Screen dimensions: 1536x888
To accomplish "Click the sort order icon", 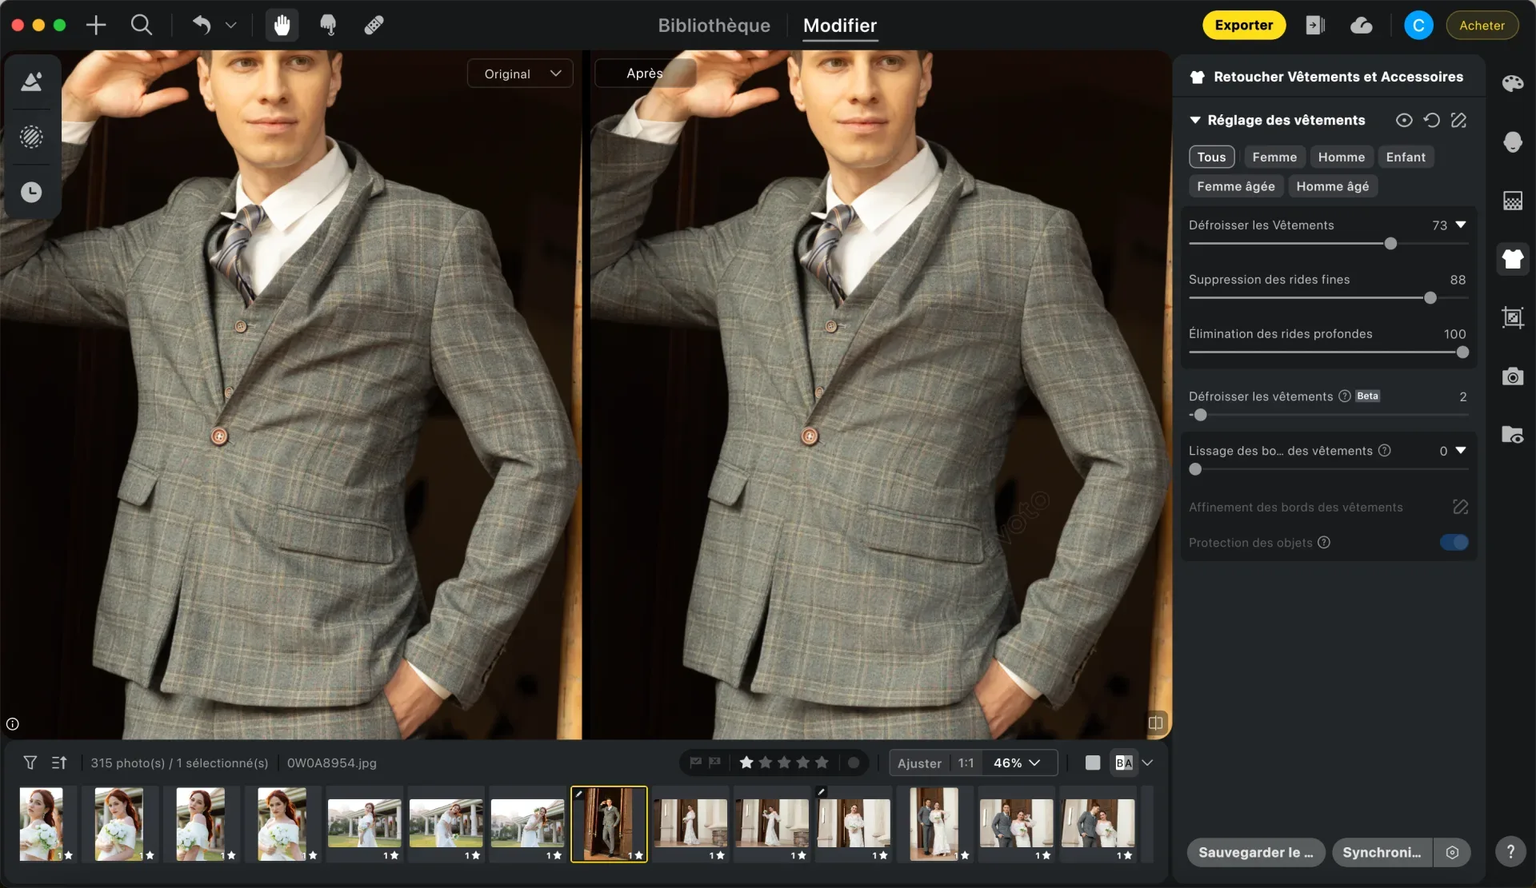I will click(59, 763).
